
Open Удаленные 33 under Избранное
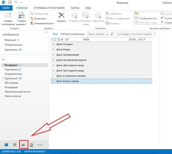click(x=13, y=49)
